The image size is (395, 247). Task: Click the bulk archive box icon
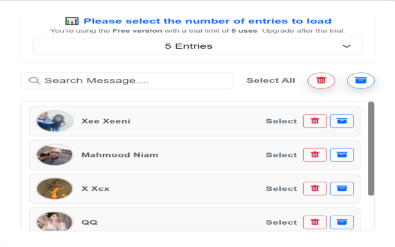pos(360,80)
